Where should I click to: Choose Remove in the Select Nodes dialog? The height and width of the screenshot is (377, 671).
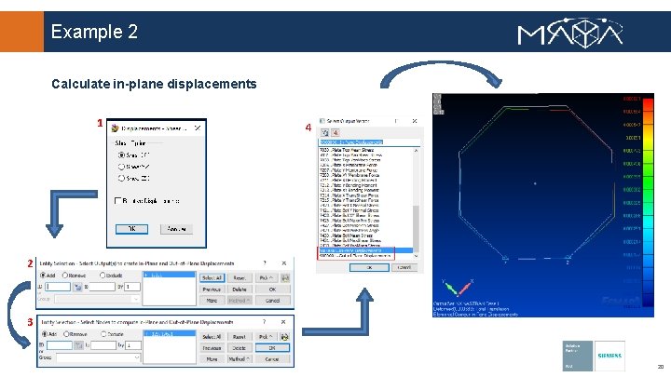66,334
